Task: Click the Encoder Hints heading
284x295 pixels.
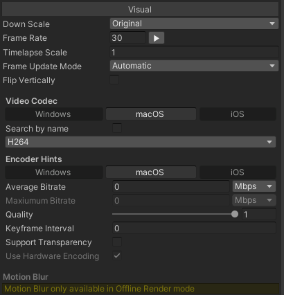Action: (34, 159)
